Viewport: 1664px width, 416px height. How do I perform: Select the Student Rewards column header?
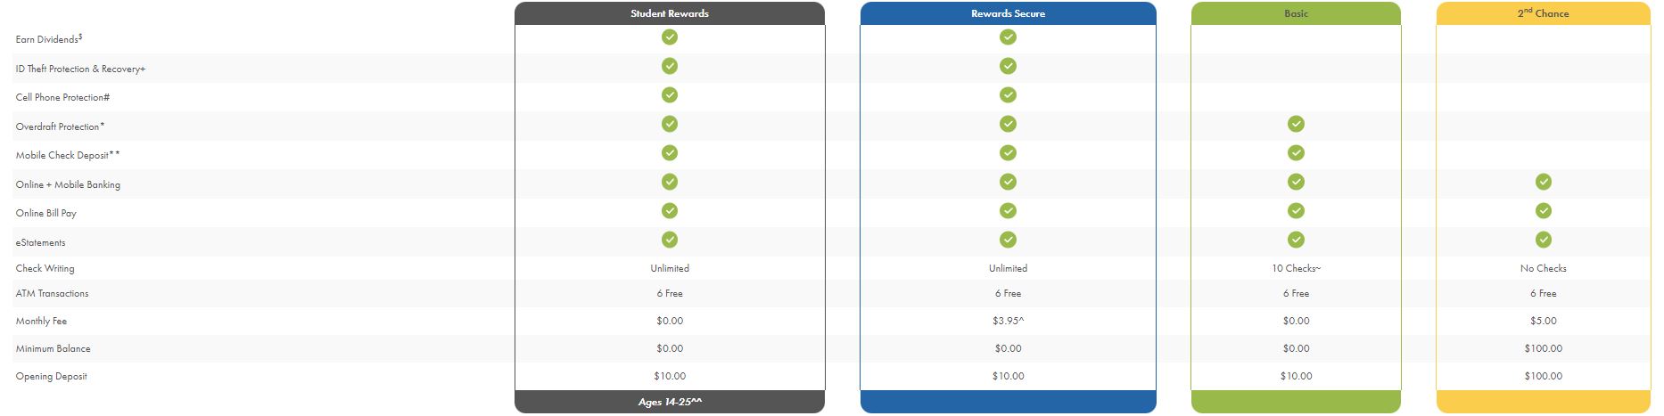[x=670, y=13]
